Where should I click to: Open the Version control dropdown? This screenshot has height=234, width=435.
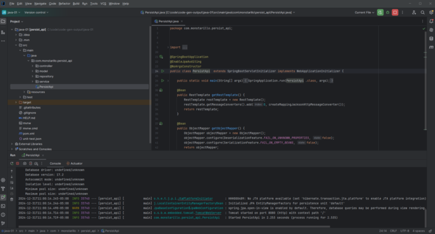tap(36, 13)
